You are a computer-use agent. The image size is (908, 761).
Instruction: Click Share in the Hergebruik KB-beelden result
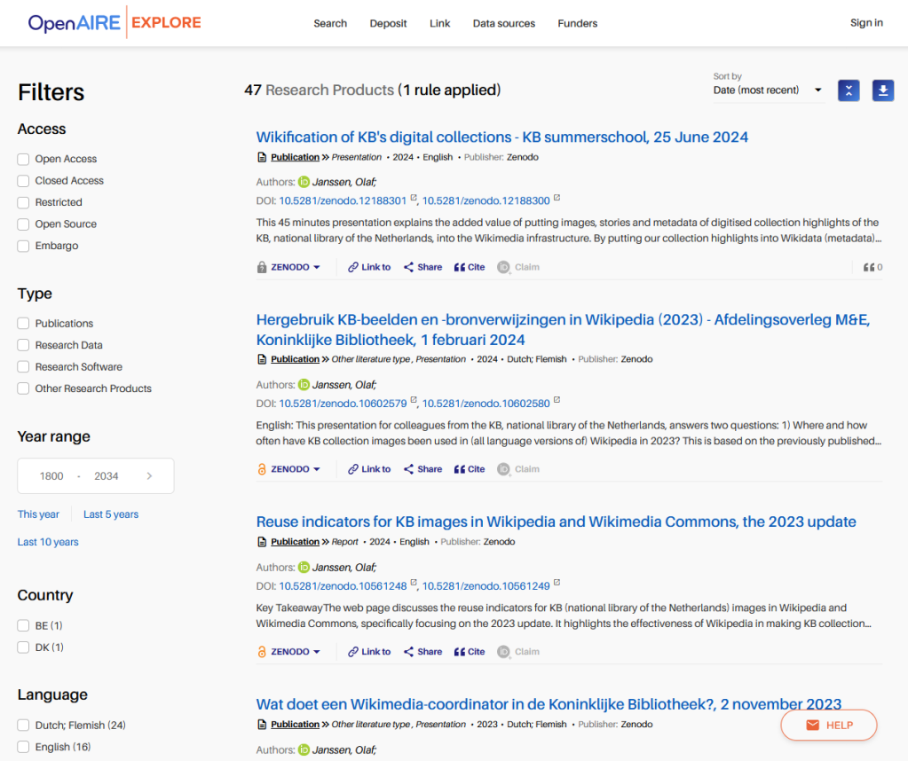click(422, 469)
